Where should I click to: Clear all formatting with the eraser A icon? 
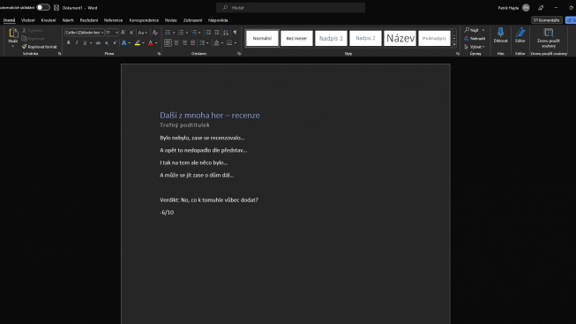154,33
